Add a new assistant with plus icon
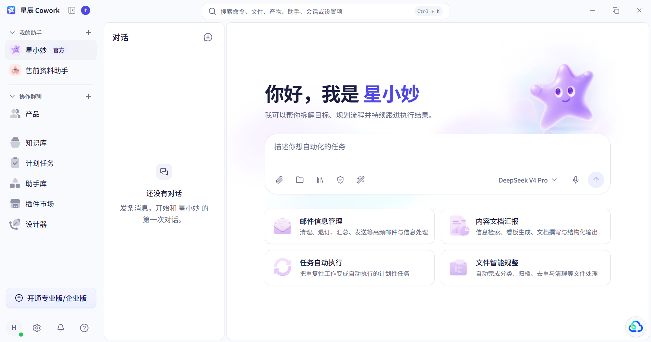Image resolution: width=651 pixels, height=342 pixels. coord(88,33)
